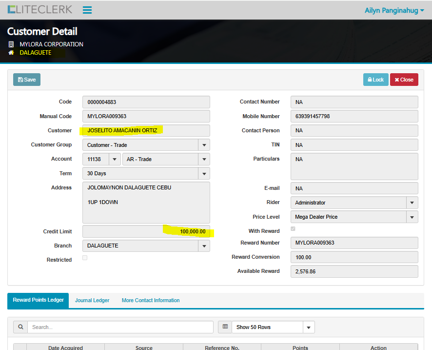Viewport: 432px width, 350px height.
Task: Open the Term 30 Days dropdown
Action: [204, 173]
